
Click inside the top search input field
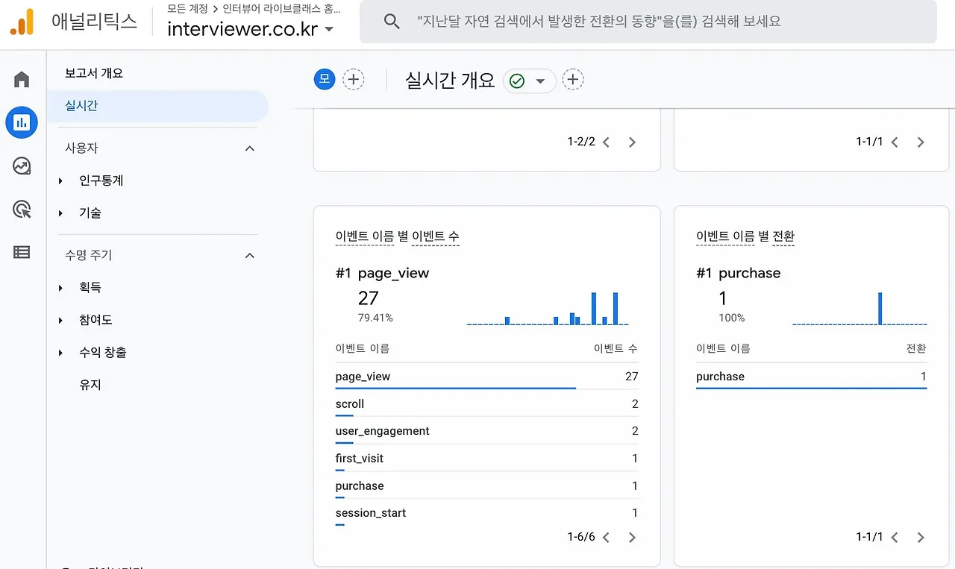597,21
